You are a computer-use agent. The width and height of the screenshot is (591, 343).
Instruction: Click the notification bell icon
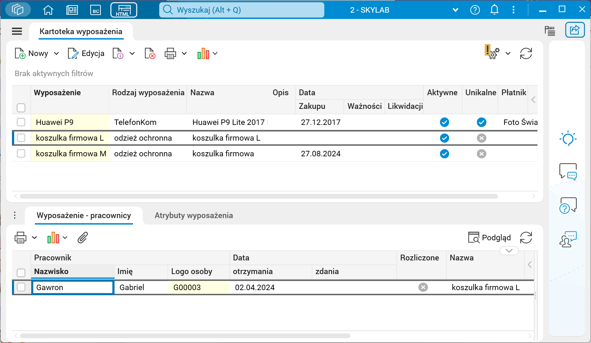pyautogui.click(x=494, y=10)
